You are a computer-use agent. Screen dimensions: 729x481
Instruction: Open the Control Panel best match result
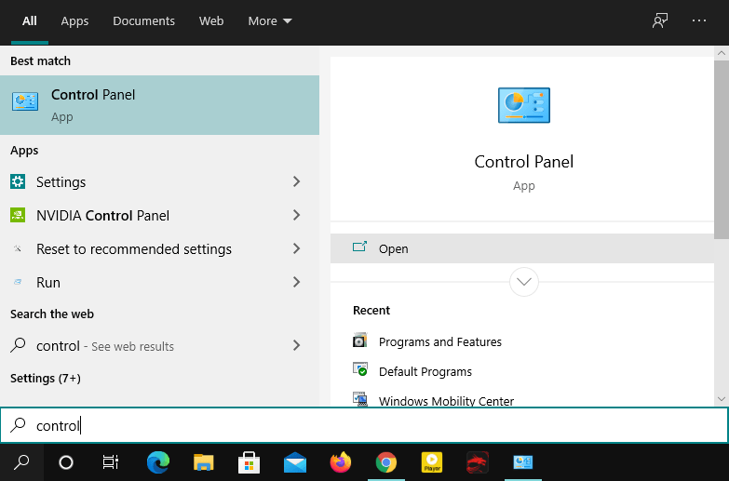pos(159,105)
